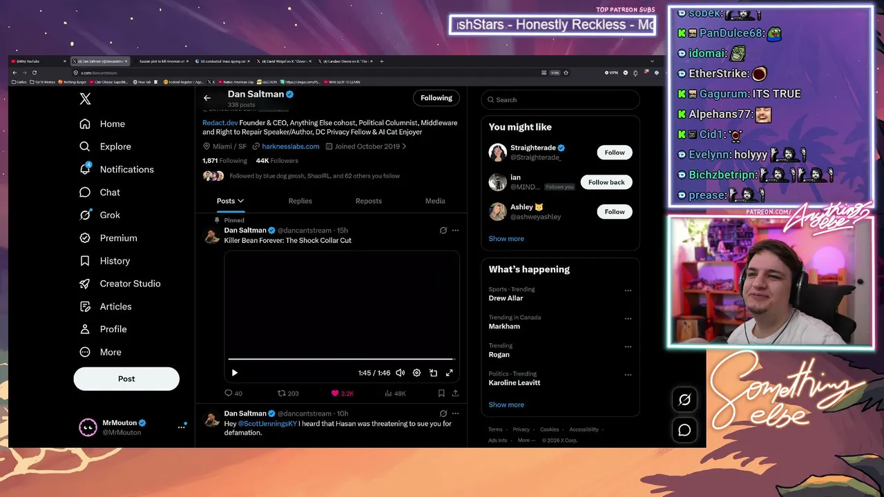Mute the video with speaker icon
This screenshot has width=884, height=497.
(x=401, y=373)
